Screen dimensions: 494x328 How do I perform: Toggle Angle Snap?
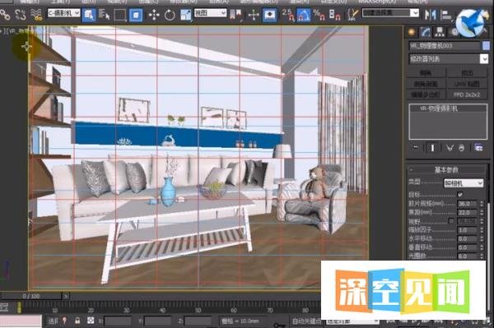tap(303, 15)
